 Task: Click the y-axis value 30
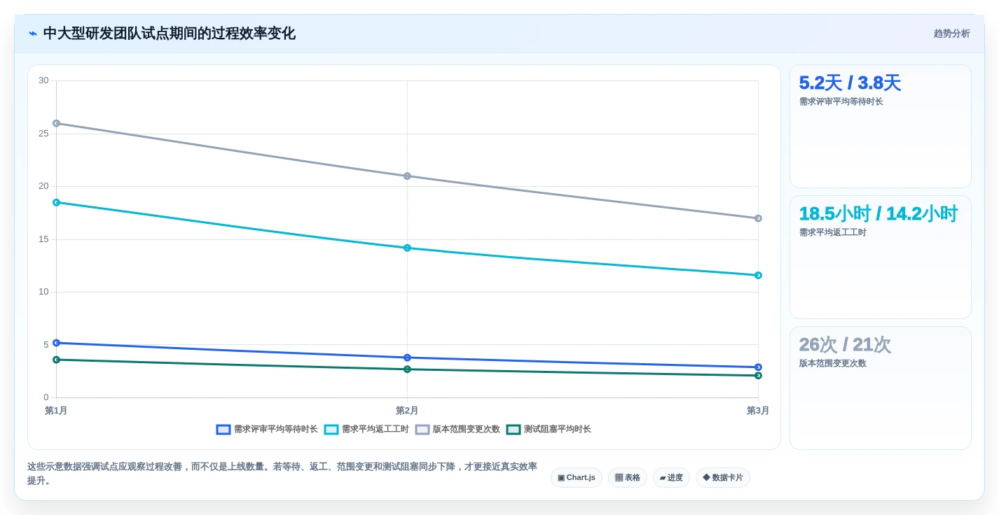tap(43, 80)
